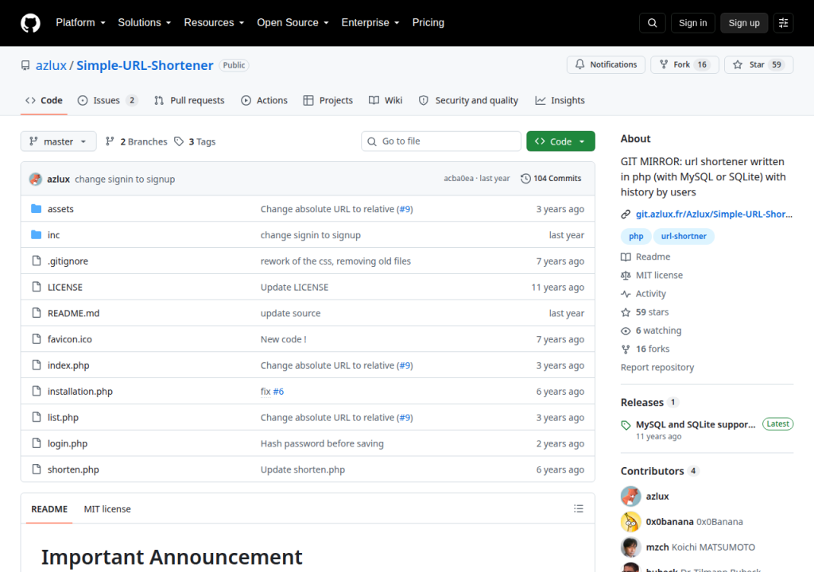
Task: Open the Simple-URL-Shortener repository name link
Action: [x=145, y=65]
